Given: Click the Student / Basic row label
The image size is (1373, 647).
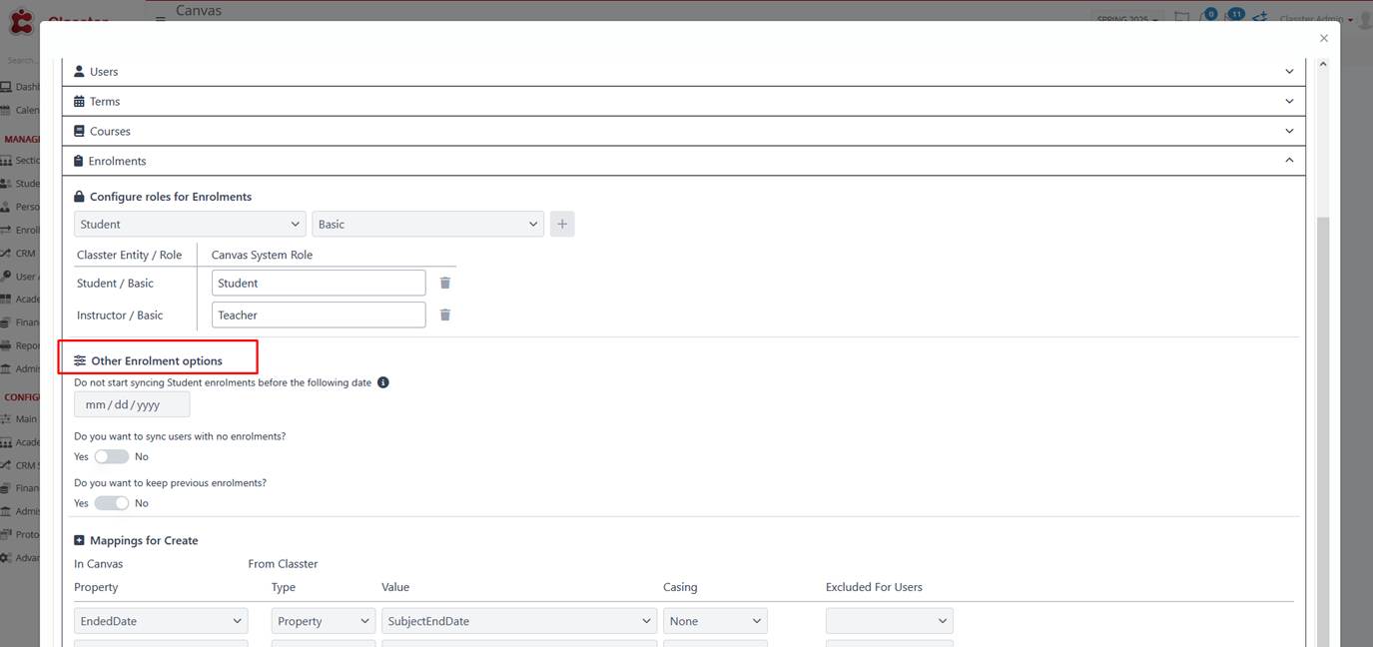Looking at the screenshot, I should 115,284.
